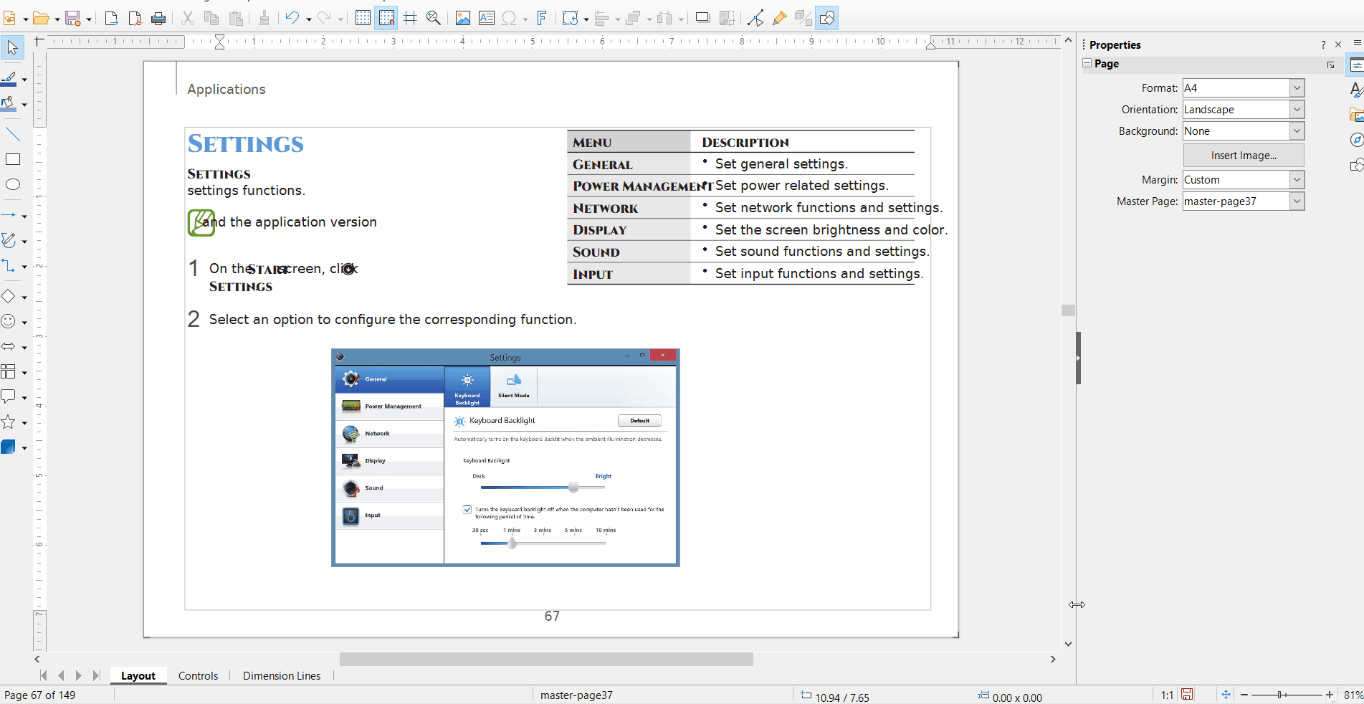Click the Insert Image... button
The image size is (1364, 704).
[1244, 156]
